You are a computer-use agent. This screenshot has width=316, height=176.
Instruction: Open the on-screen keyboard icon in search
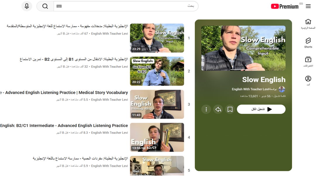click(x=59, y=6)
